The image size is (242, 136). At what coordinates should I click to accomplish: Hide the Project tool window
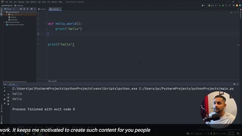35,9
